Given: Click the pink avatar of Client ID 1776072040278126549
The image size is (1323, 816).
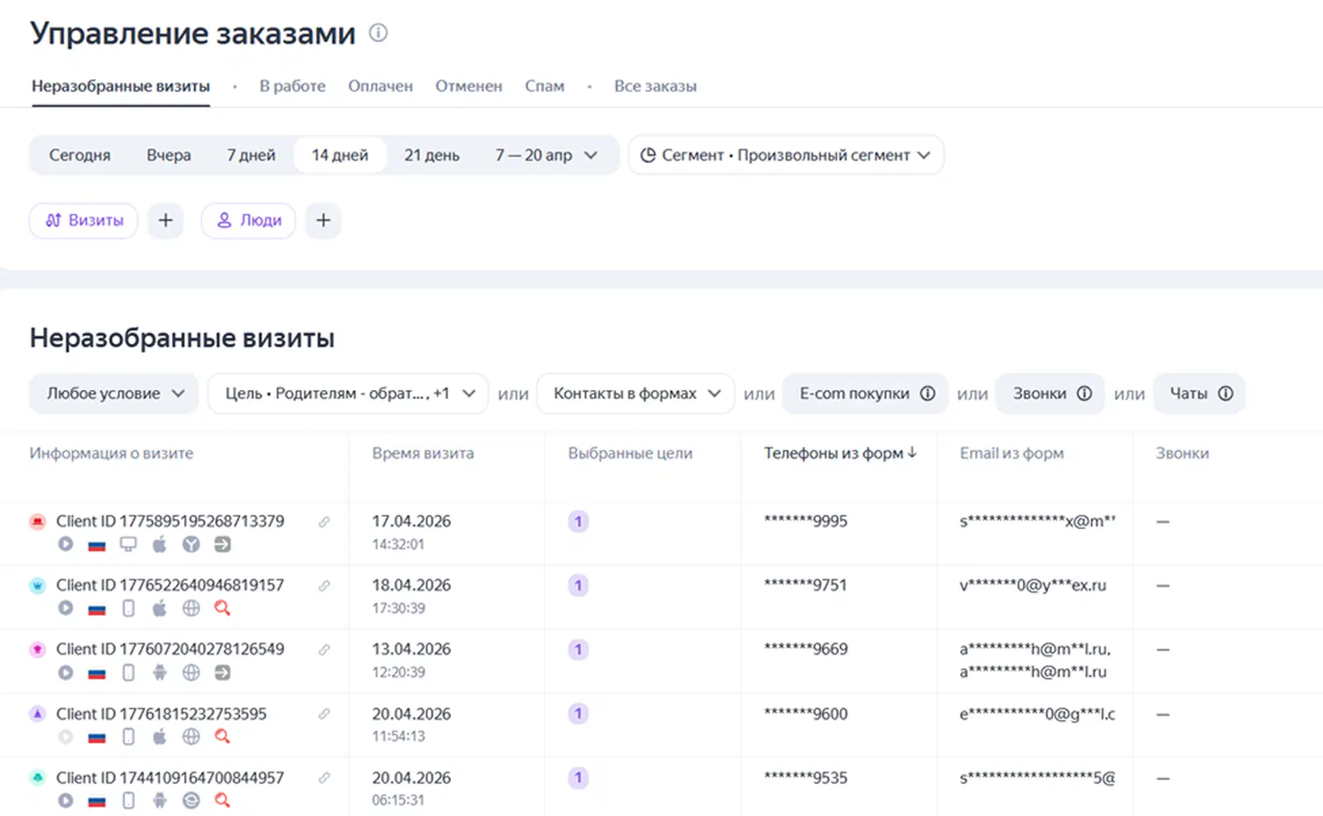Looking at the screenshot, I should click(38, 650).
